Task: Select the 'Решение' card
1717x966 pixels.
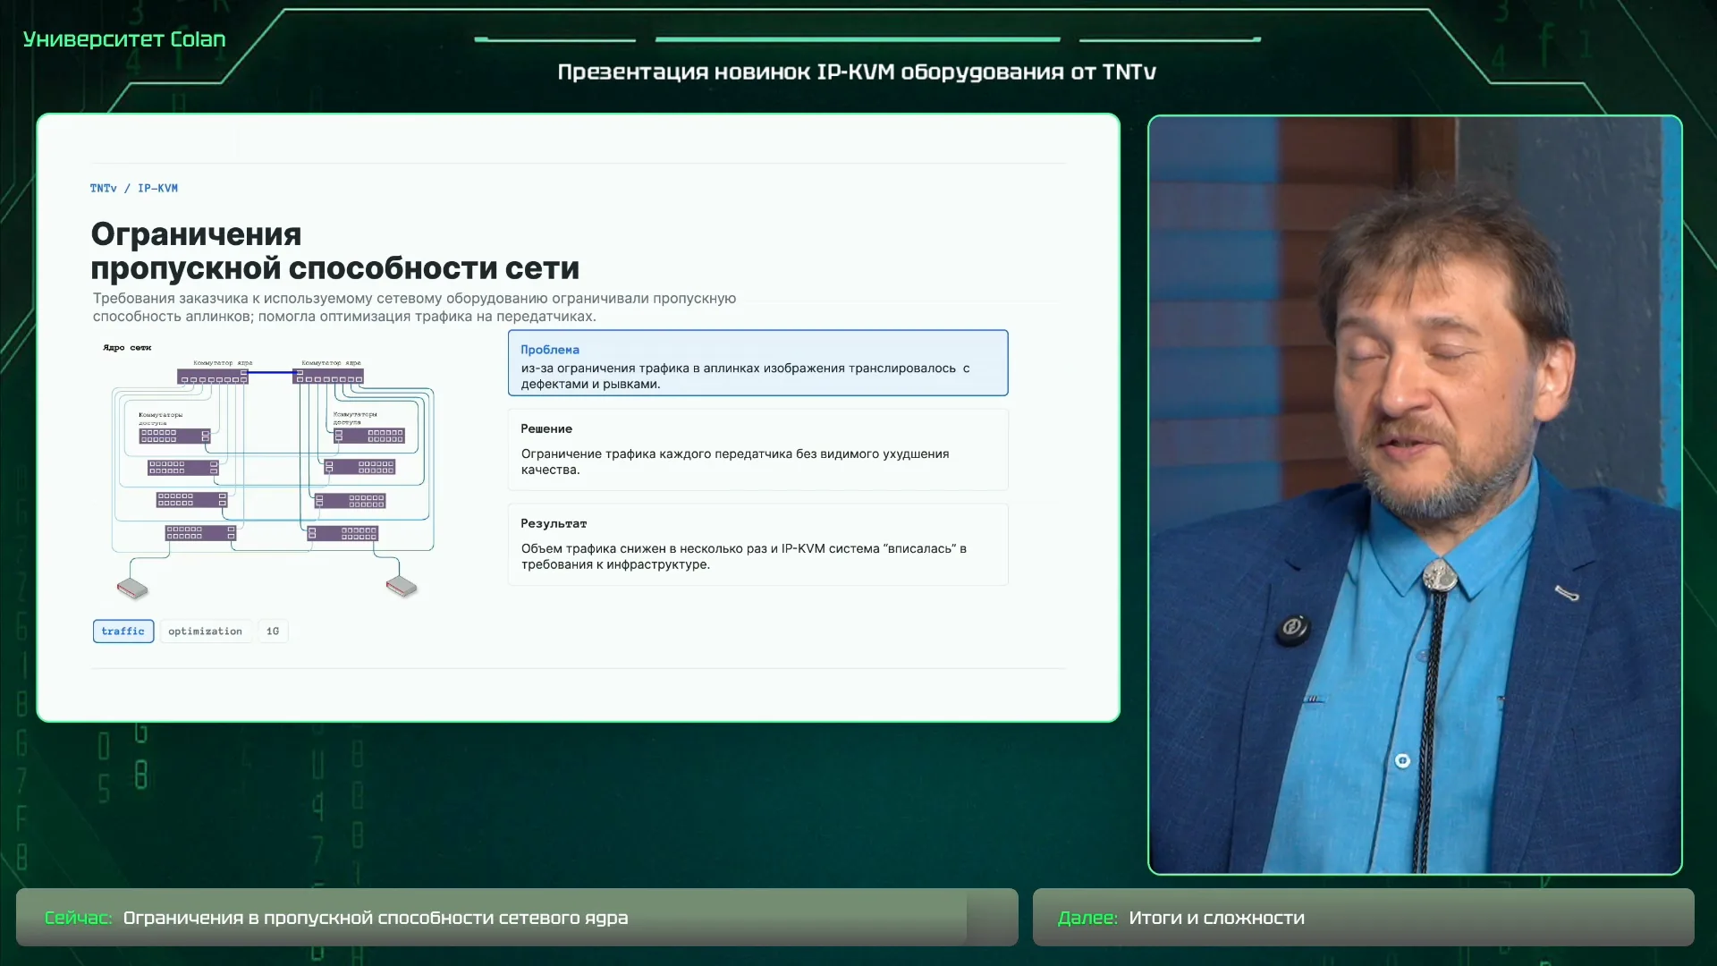Action: 757,450
